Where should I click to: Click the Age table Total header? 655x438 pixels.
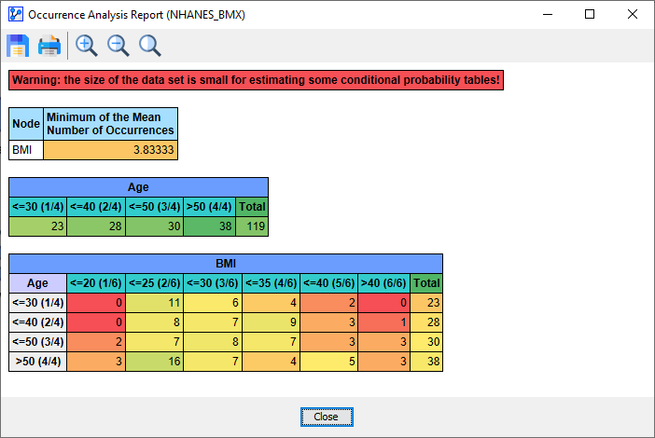(252, 207)
